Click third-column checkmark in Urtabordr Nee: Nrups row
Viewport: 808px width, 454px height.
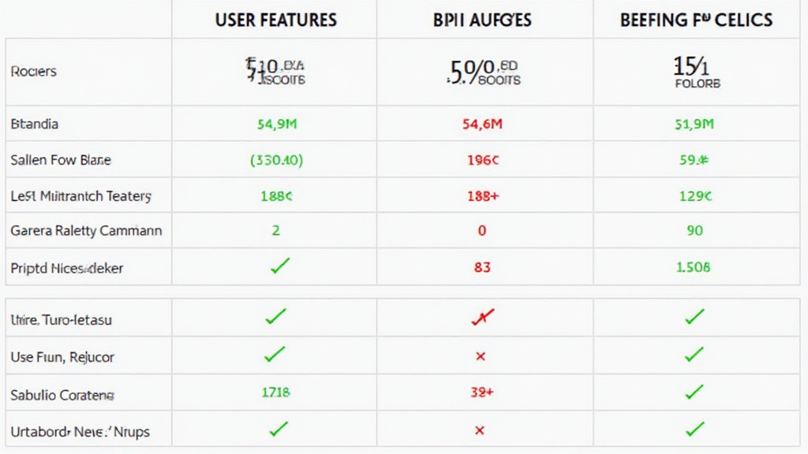click(x=694, y=430)
